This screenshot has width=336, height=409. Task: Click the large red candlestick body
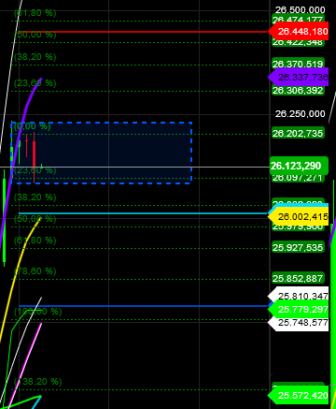(35, 155)
